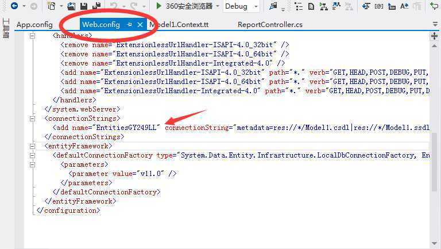Open the Undo history dropdown arrow
The height and width of the screenshot is (249, 441).
click(124, 6)
